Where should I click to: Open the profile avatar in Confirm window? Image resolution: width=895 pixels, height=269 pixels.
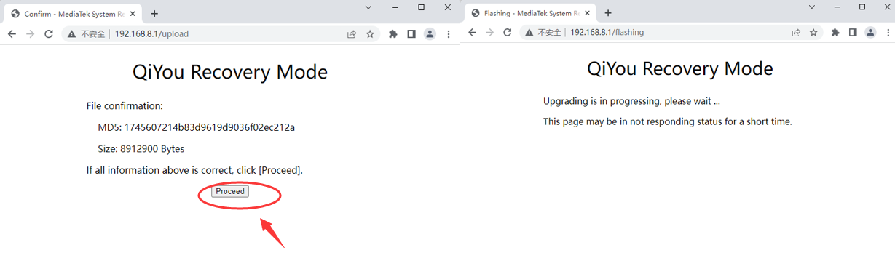[x=430, y=33]
